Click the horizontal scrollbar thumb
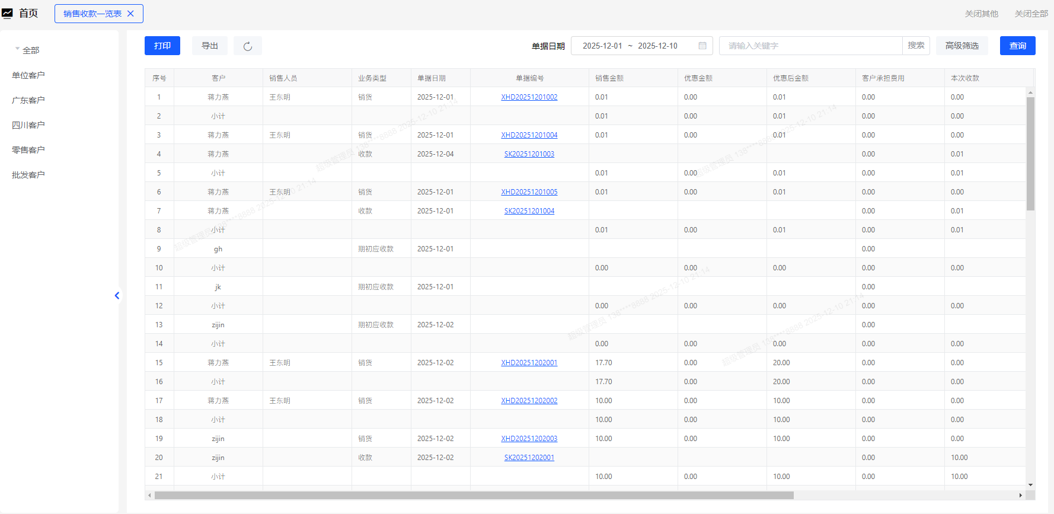The height and width of the screenshot is (514, 1054). [x=473, y=495]
